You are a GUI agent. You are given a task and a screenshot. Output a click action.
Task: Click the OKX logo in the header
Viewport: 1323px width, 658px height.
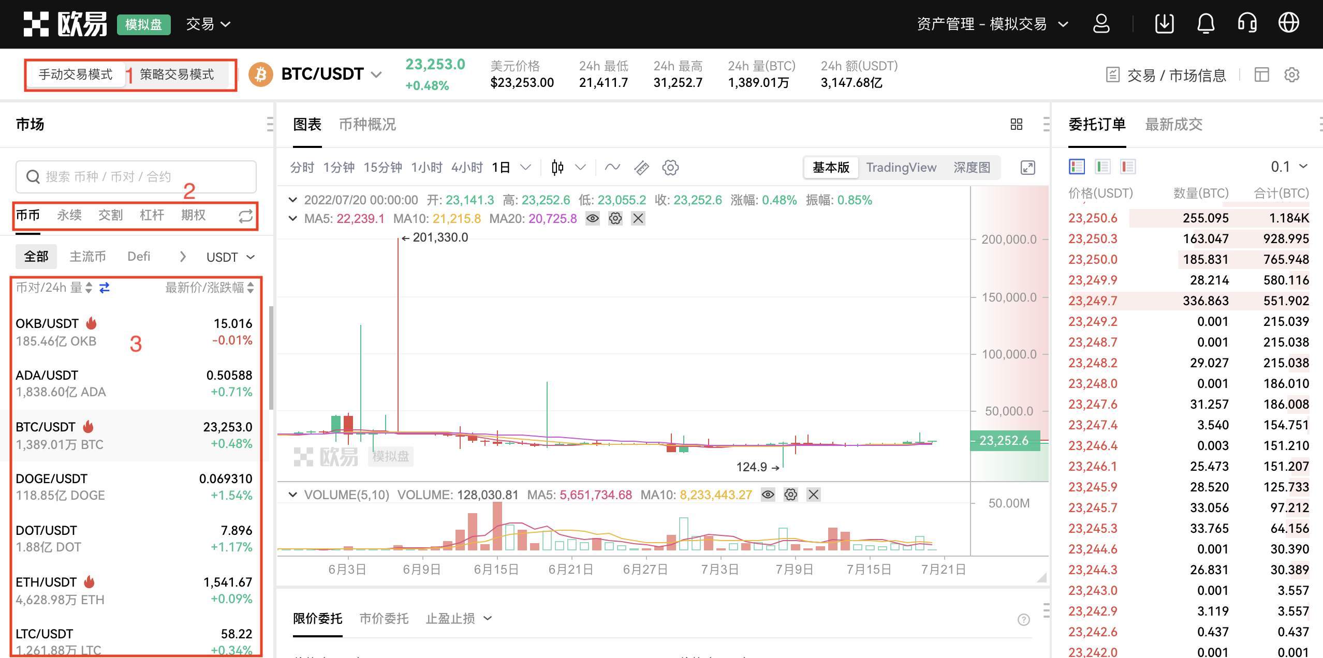[65, 24]
